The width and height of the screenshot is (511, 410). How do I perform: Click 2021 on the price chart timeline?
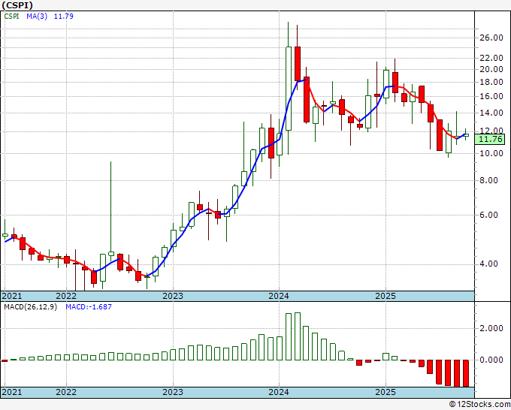pos(12,296)
